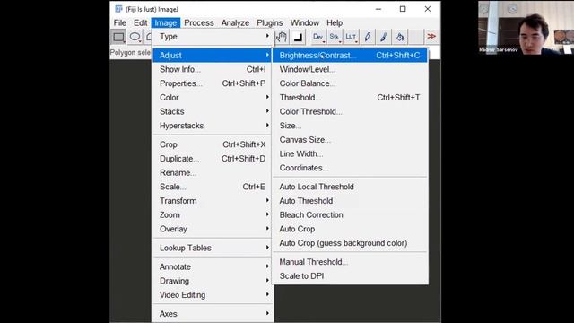The width and height of the screenshot is (574, 323).
Task: Open Brightness/Contrast... adjustment
Action: click(350, 56)
